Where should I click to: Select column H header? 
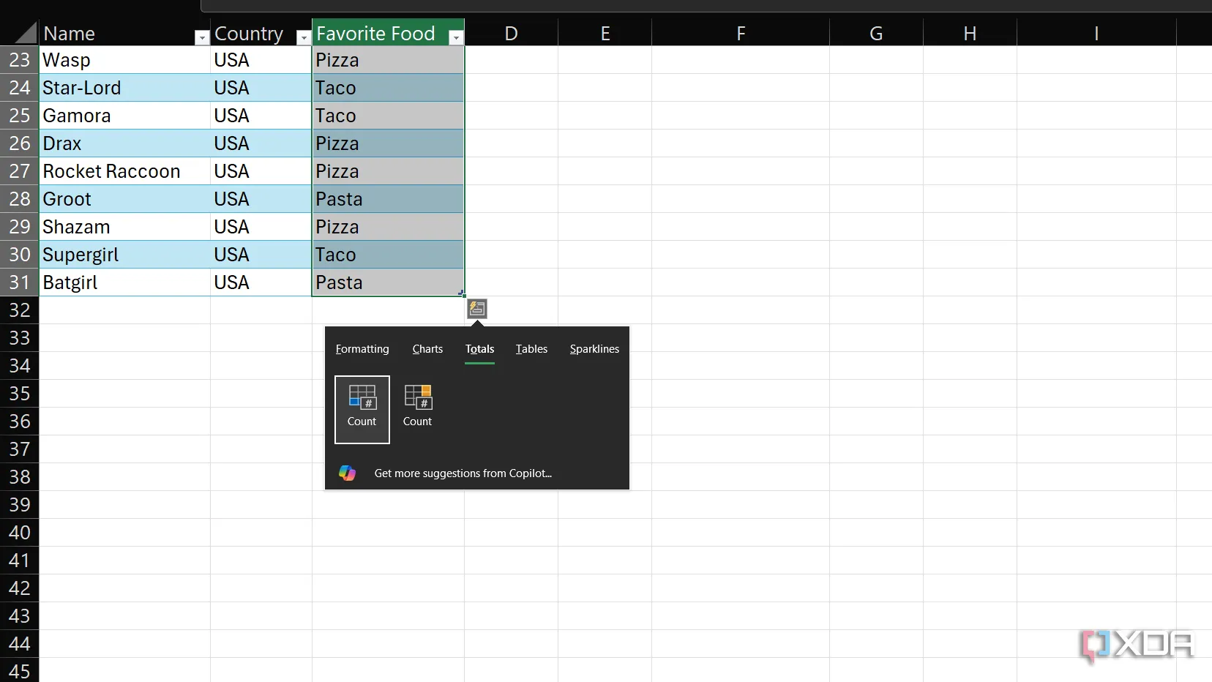pos(970,33)
